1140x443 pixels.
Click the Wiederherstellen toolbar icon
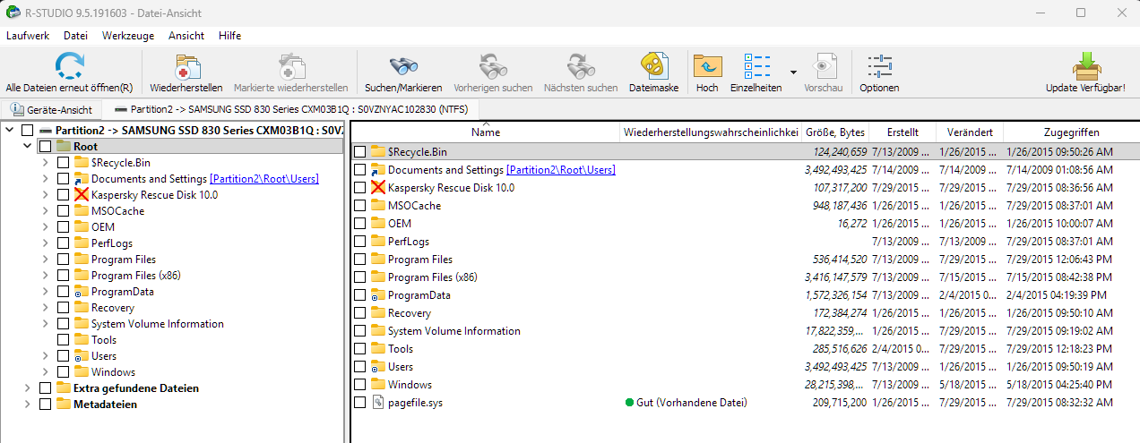click(186, 66)
